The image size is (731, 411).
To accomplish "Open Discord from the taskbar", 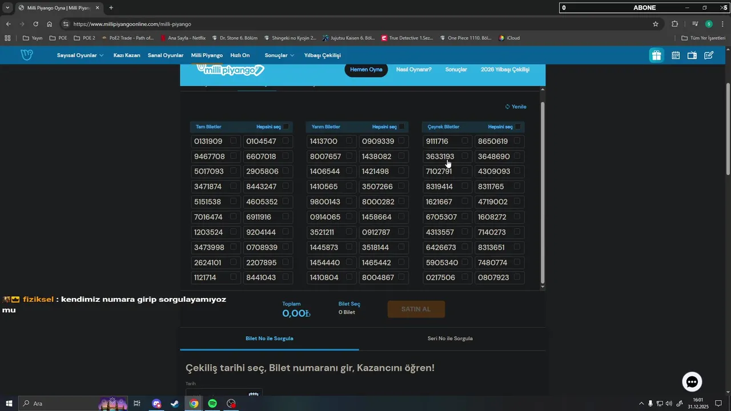I will [156, 404].
